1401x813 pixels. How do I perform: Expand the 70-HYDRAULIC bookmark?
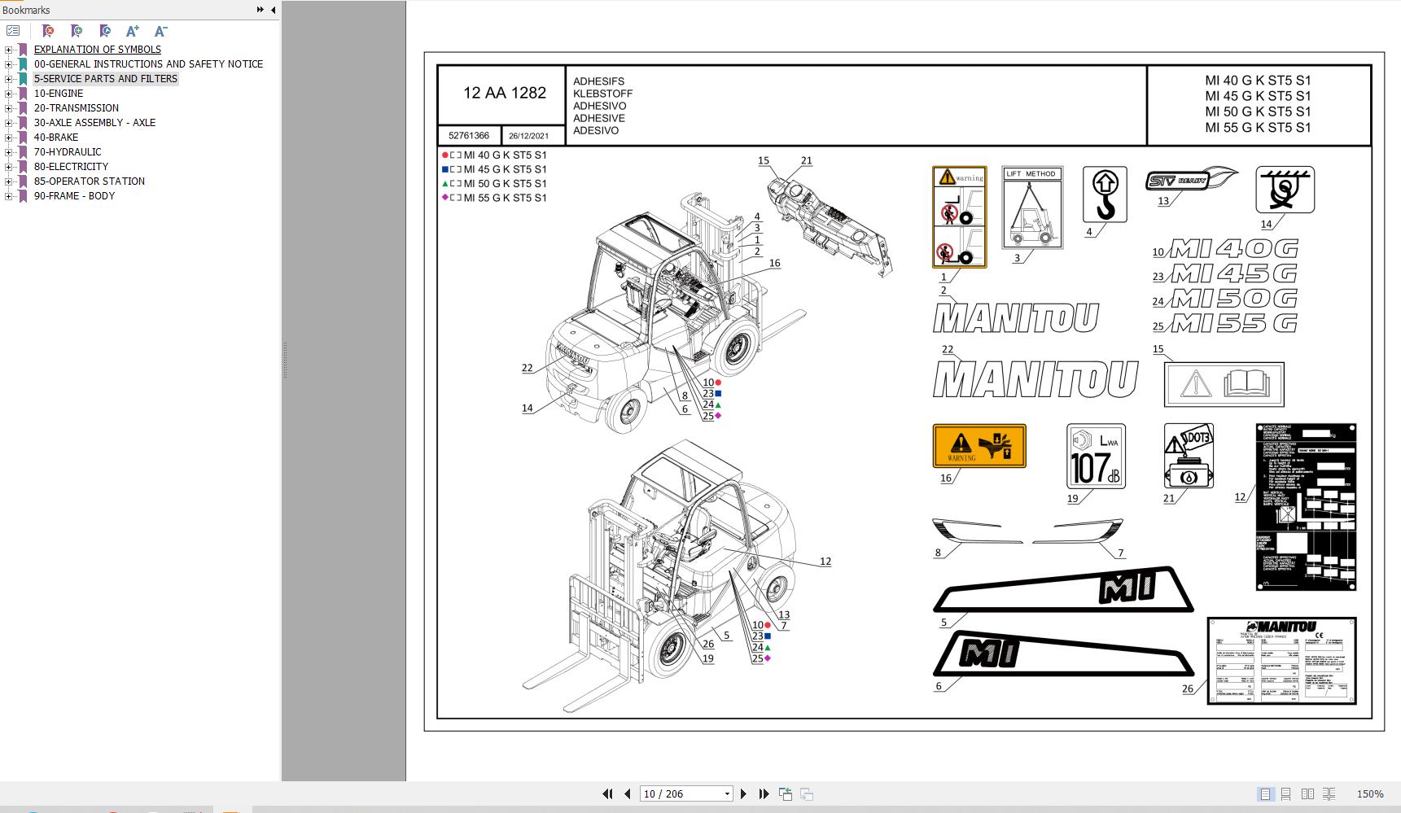pos(7,151)
